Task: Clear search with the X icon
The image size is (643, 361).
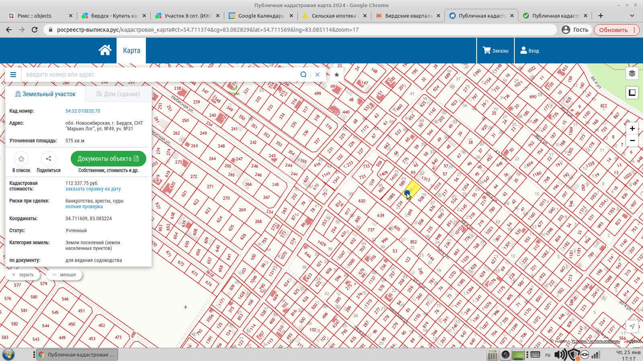Action: point(317,75)
